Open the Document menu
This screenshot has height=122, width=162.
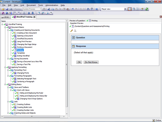click(x=31, y=5)
